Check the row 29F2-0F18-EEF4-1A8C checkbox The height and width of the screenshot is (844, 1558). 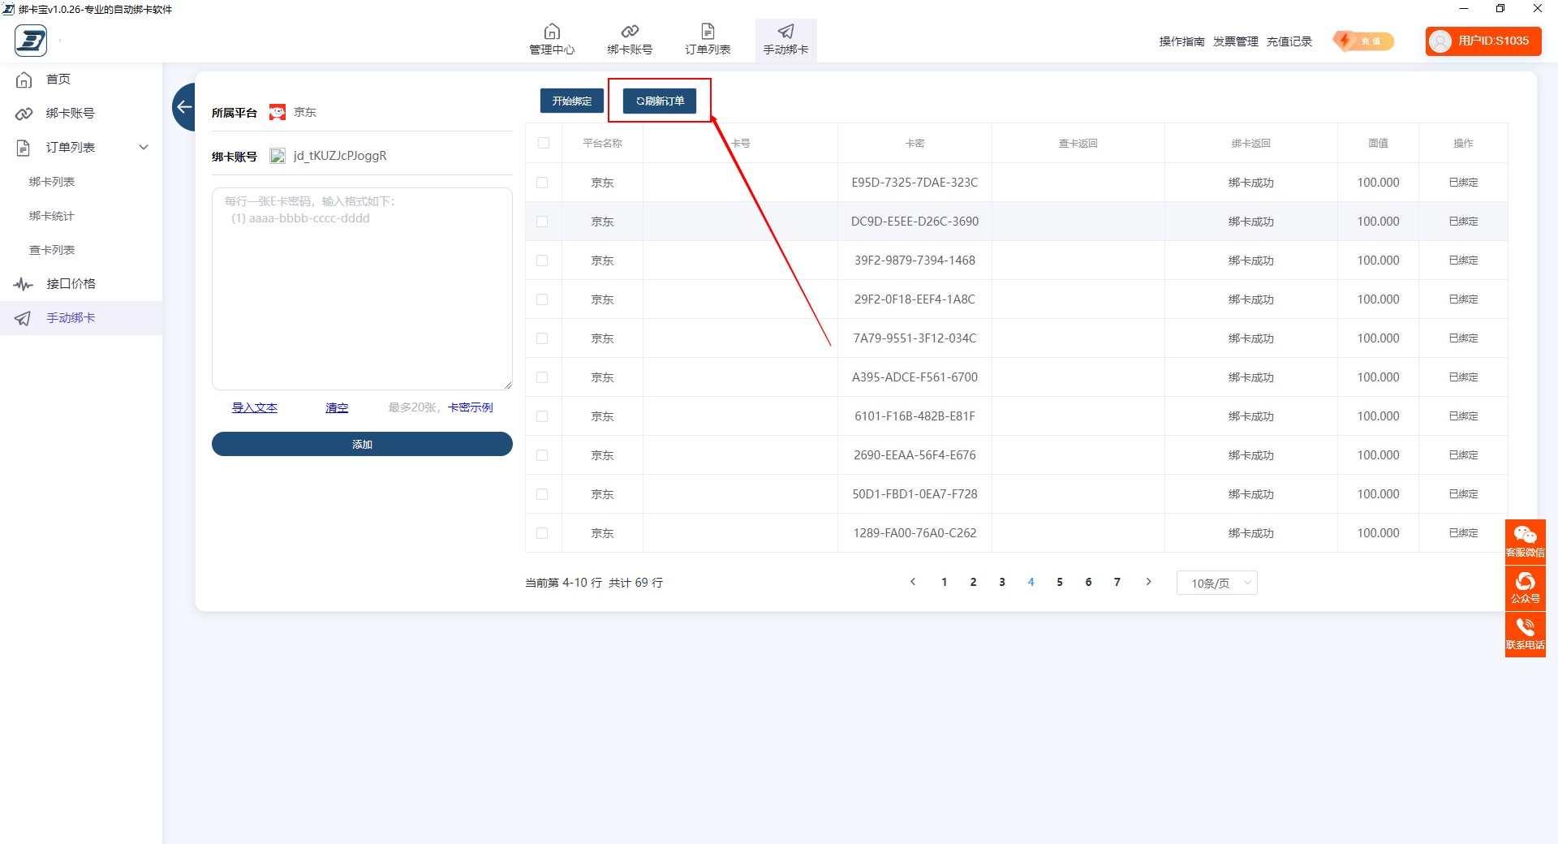(542, 299)
